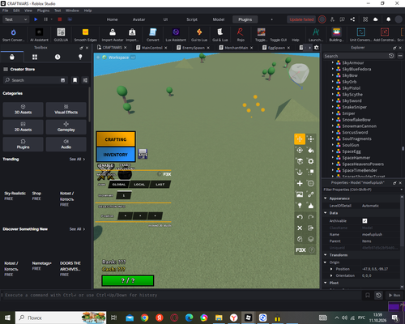Click the CRAFTING button in viewport
The height and width of the screenshot is (324, 405).
tap(116, 139)
